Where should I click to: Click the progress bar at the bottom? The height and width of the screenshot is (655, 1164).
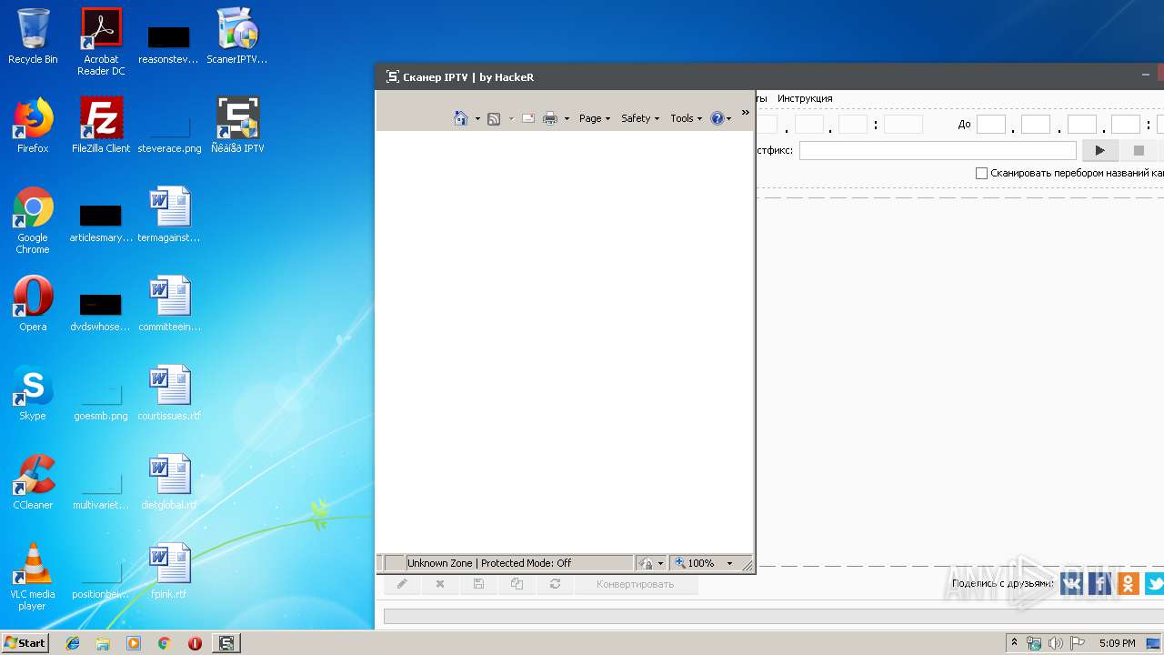pyautogui.click(x=774, y=617)
